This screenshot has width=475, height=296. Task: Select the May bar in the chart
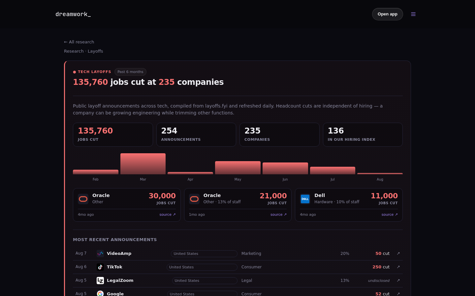(238, 168)
